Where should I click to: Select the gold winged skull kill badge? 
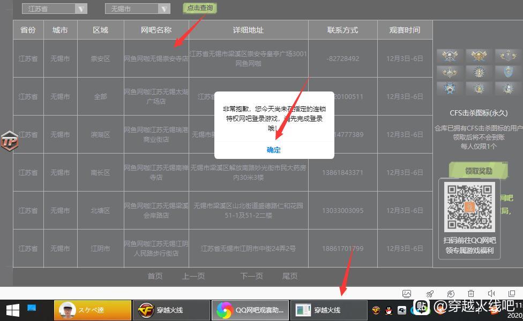point(479,56)
